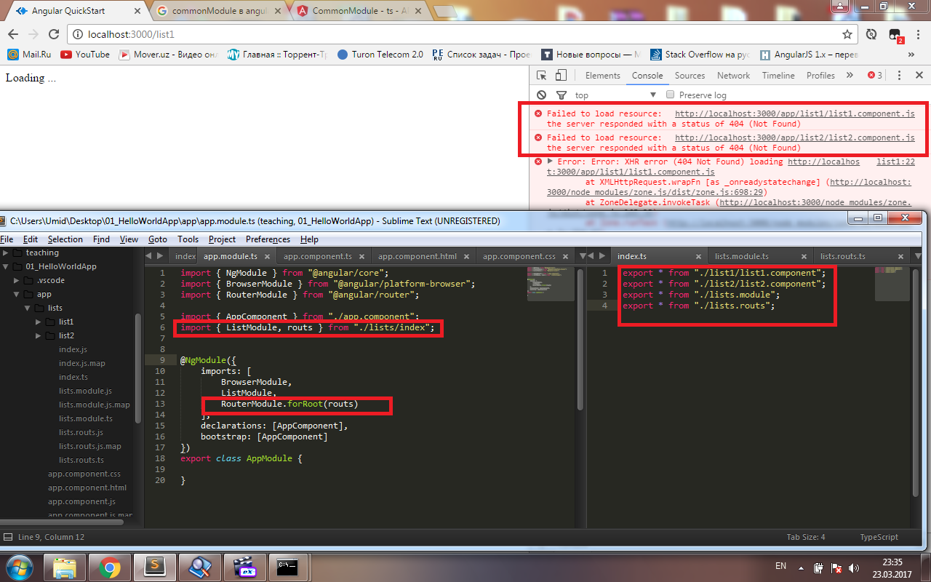Change the TypeScript syntax in the status bar

click(x=879, y=537)
